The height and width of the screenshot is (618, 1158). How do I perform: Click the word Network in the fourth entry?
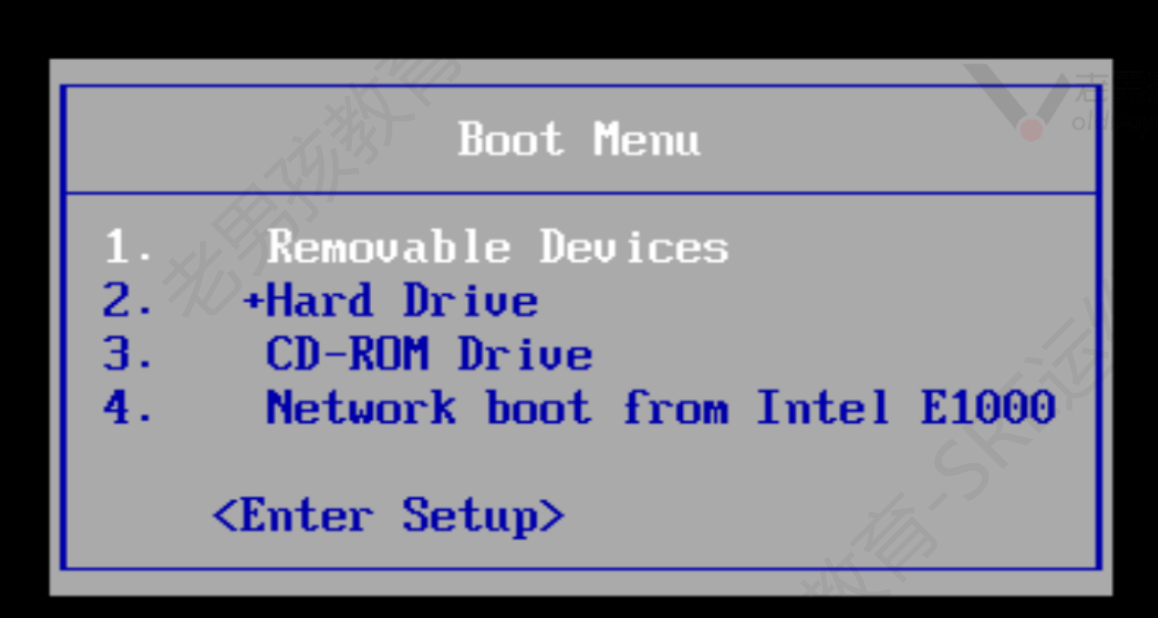(361, 408)
